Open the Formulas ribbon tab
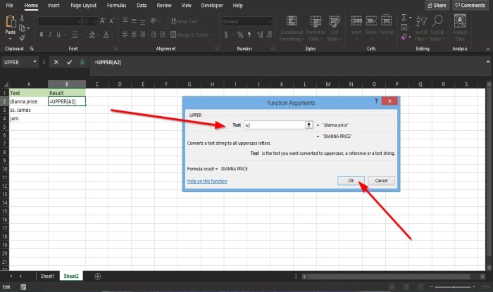This screenshot has height=292, width=493. click(x=117, y=5)
